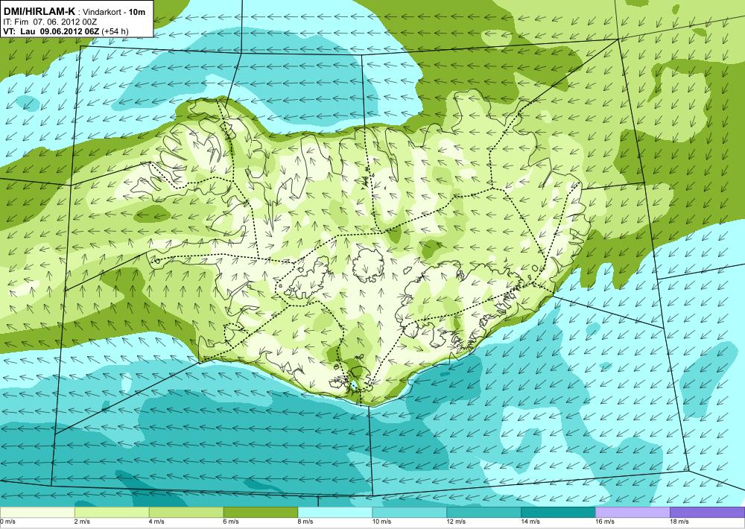
Task: Click the '6 m/s' legend label
Action: click(231, 522)
